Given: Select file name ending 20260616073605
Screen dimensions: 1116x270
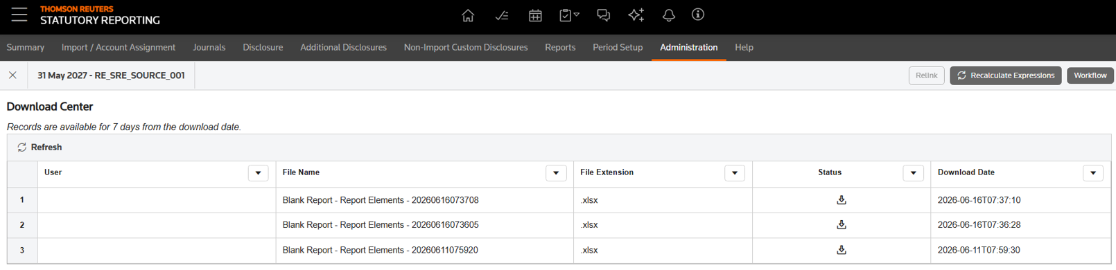Looking at the screenshot, I should coord(381,225).
